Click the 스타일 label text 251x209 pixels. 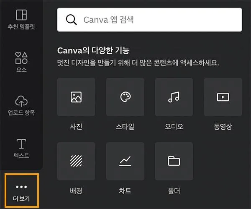pyautogui.click(x=125, y=127)
